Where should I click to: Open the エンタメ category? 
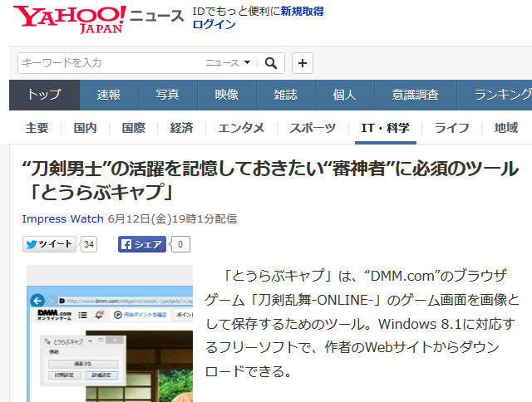pyautogui.click(x=241, y=128)
